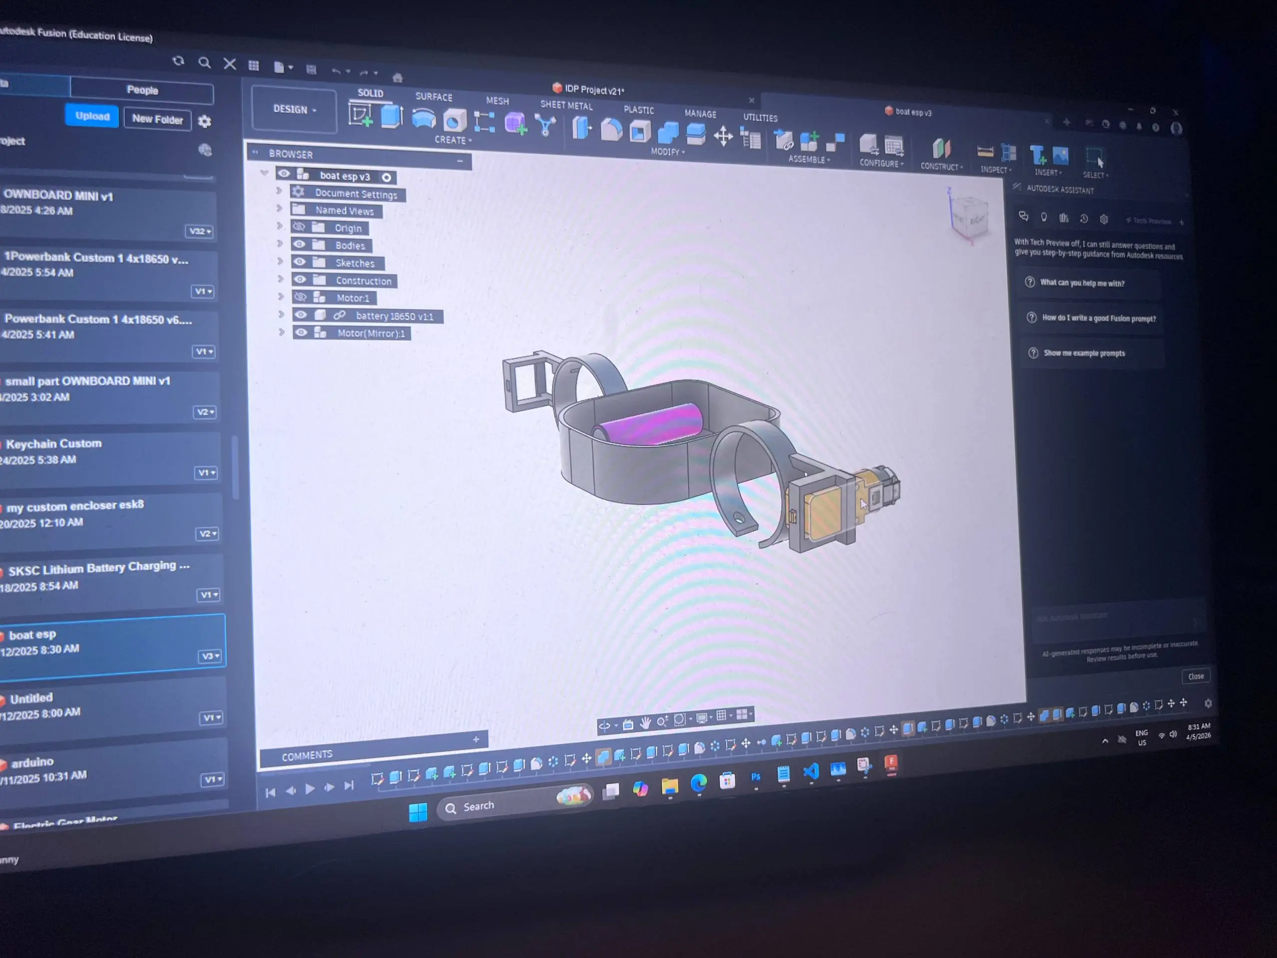Switch to the SHEET METAL tab

pyautogui.click(x=566, y=106)
